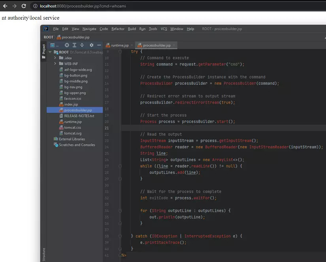
Task: Click the Collapse All icon in Project toolbar
Action: coord(82,45)
